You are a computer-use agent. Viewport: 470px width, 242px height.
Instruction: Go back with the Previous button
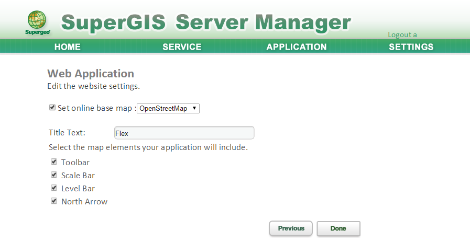291,228
